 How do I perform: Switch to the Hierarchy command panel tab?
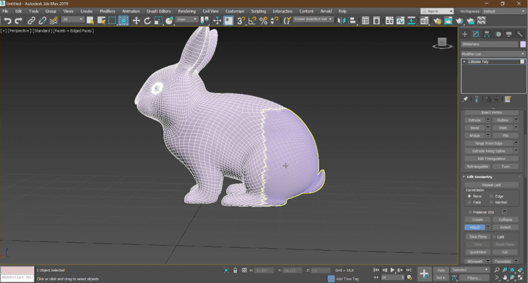487,34
